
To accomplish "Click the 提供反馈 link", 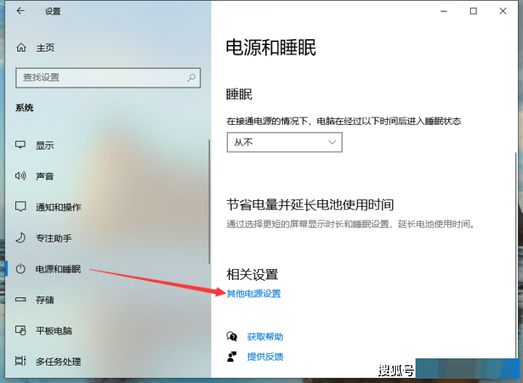I will [x=265, y=357].
